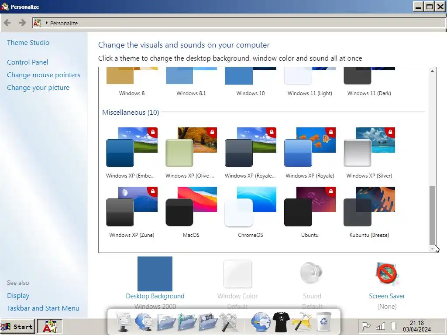Viewport: 447px width, 335px height.
Task: Open the Sound settings speaker icon
Action: pos(311,273)
